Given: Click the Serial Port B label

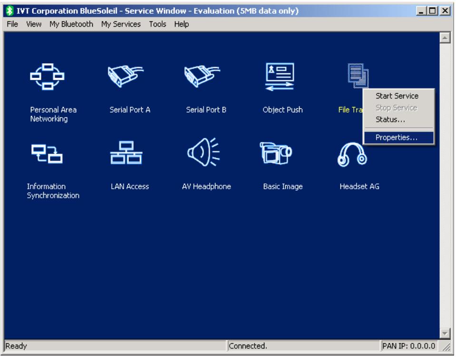Looking at the screenshot, I should [206, 110].
